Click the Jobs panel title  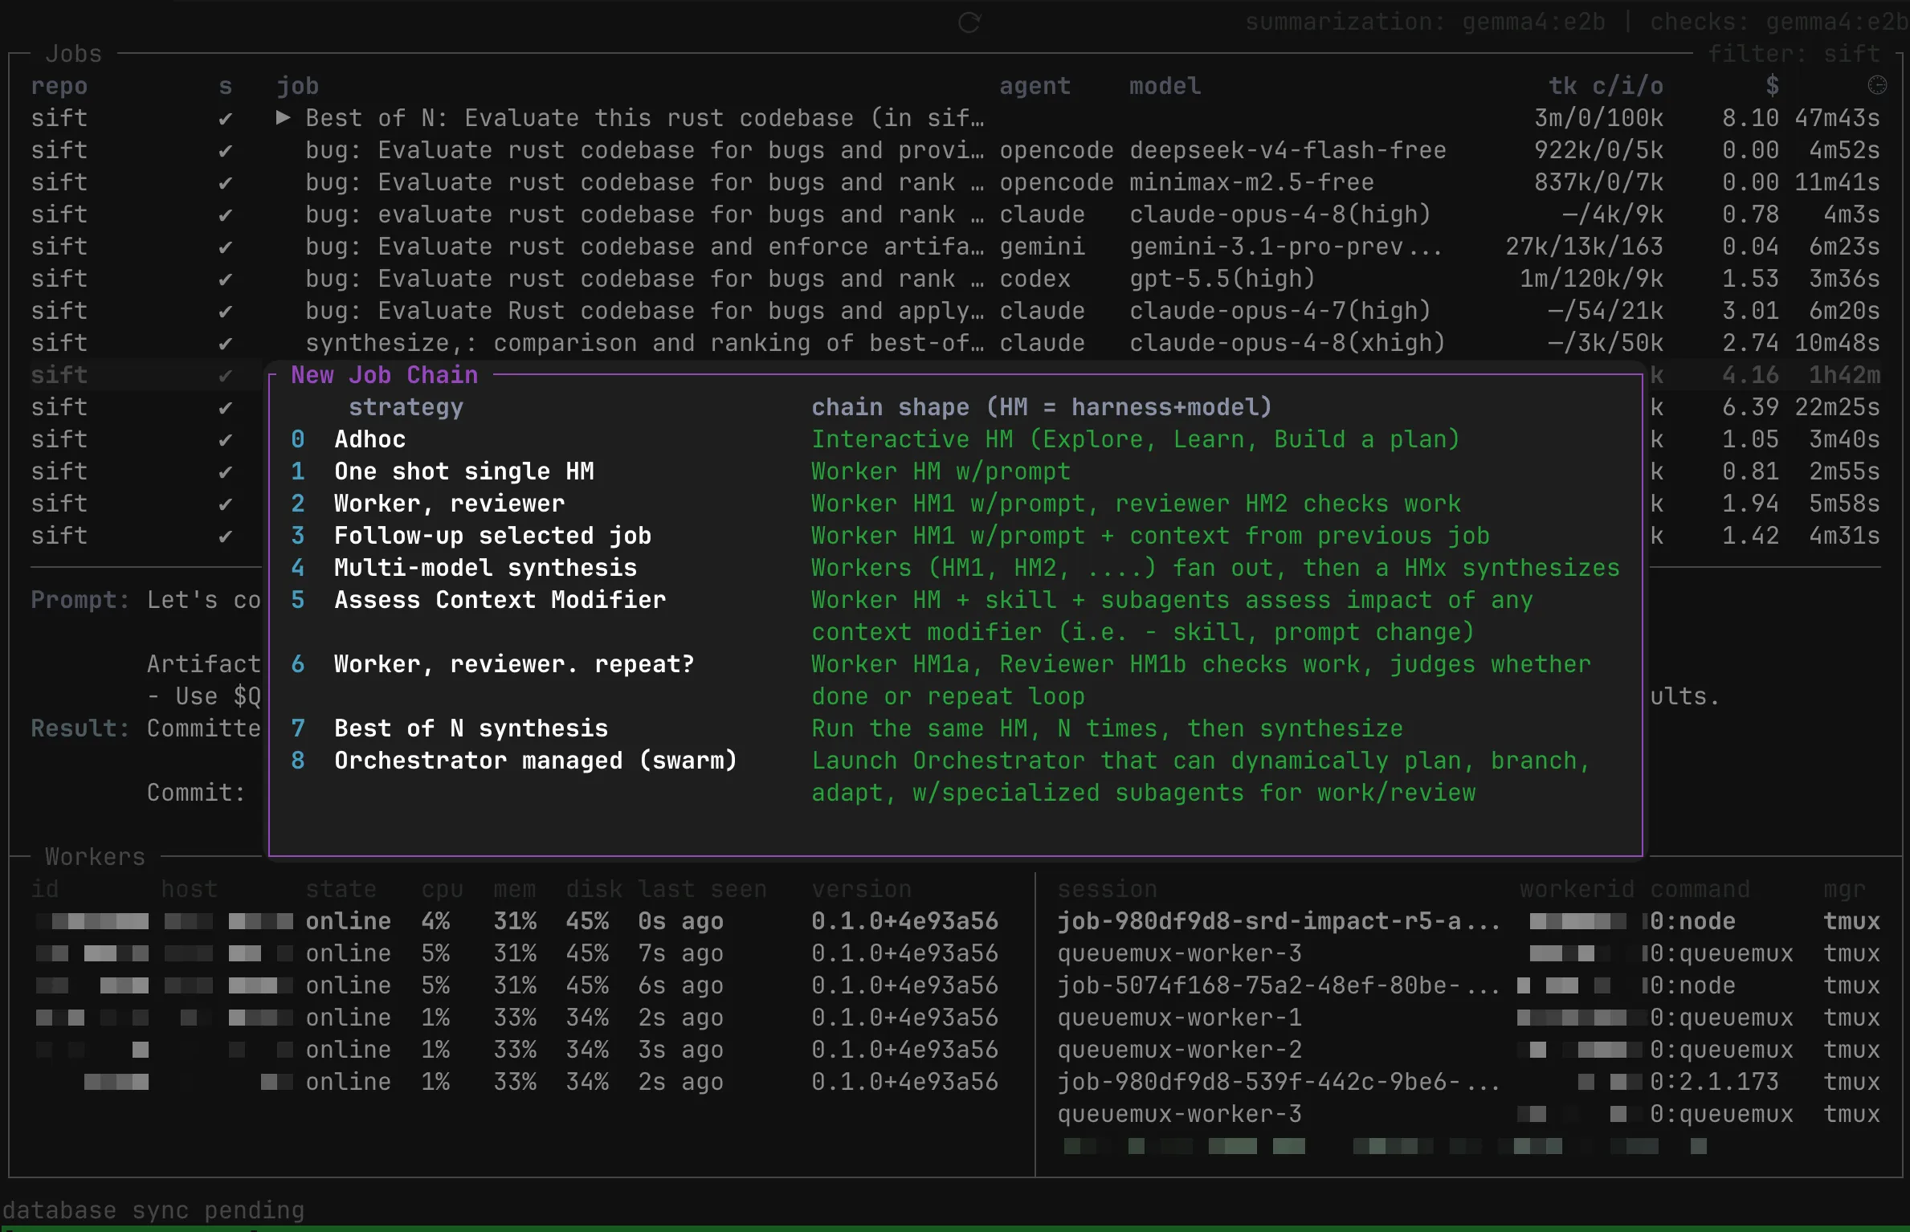pos(74,54)
